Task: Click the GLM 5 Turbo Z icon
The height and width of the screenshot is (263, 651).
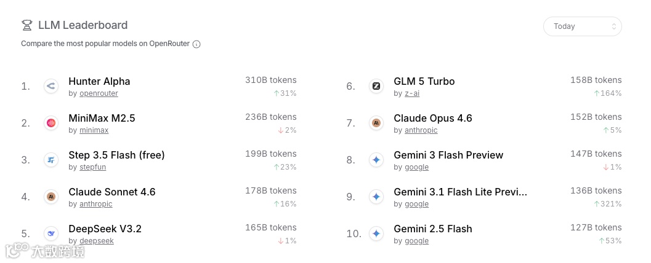Action: click(376, 86)
